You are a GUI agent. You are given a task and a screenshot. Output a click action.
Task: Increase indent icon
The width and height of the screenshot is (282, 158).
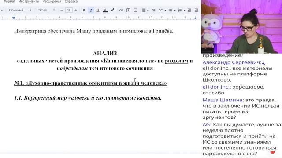[x=196, y=10]
